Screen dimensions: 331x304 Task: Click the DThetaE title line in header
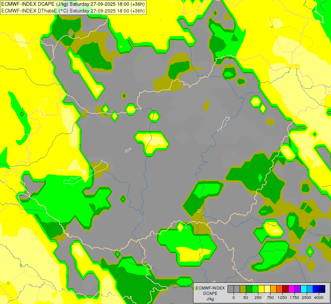(x=73, y=11)
